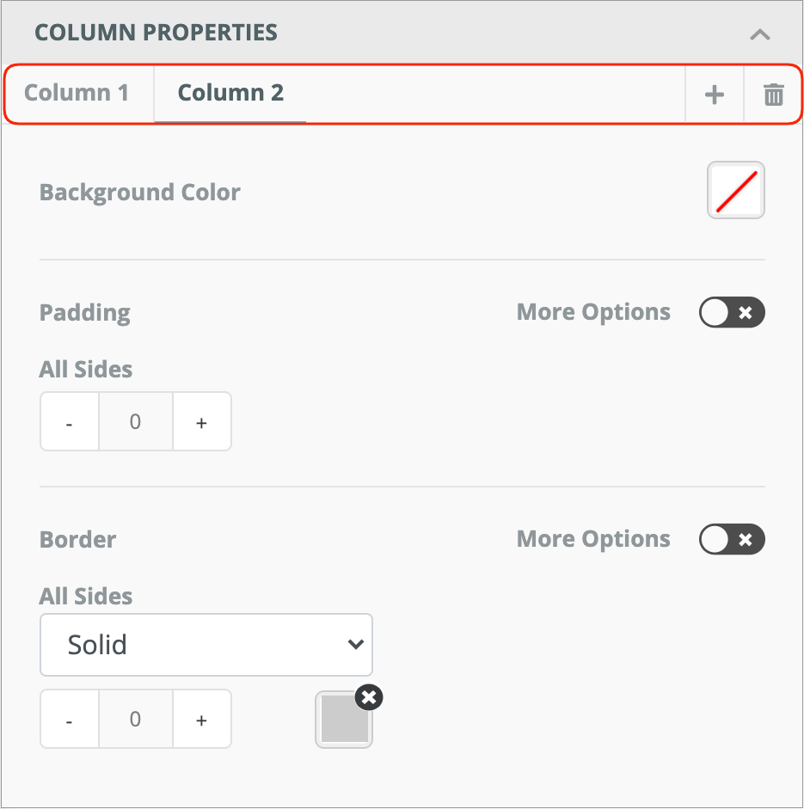The image size is (804, 809).
Task: Increase border width with plus button
Action: coord(202,720)
